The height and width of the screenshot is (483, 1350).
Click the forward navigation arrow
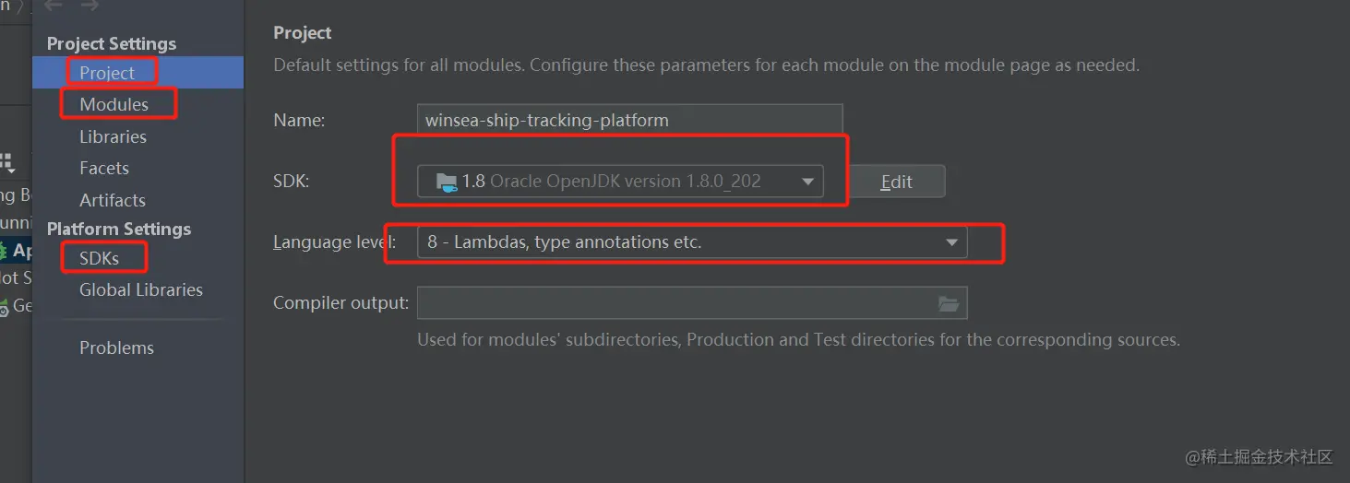tap(90, 6)
